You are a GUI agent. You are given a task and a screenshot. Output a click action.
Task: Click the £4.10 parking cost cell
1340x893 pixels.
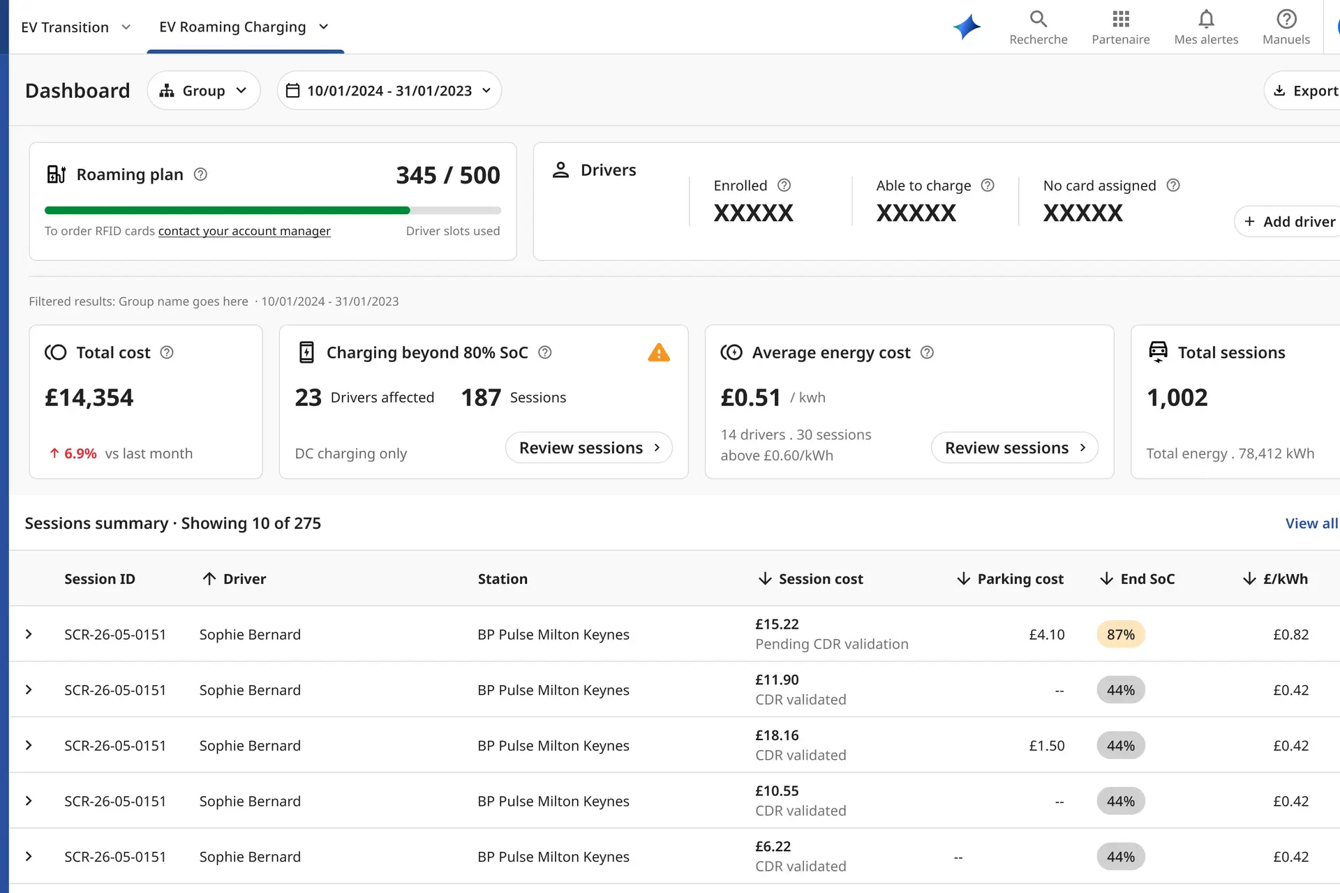[1047, 634]
